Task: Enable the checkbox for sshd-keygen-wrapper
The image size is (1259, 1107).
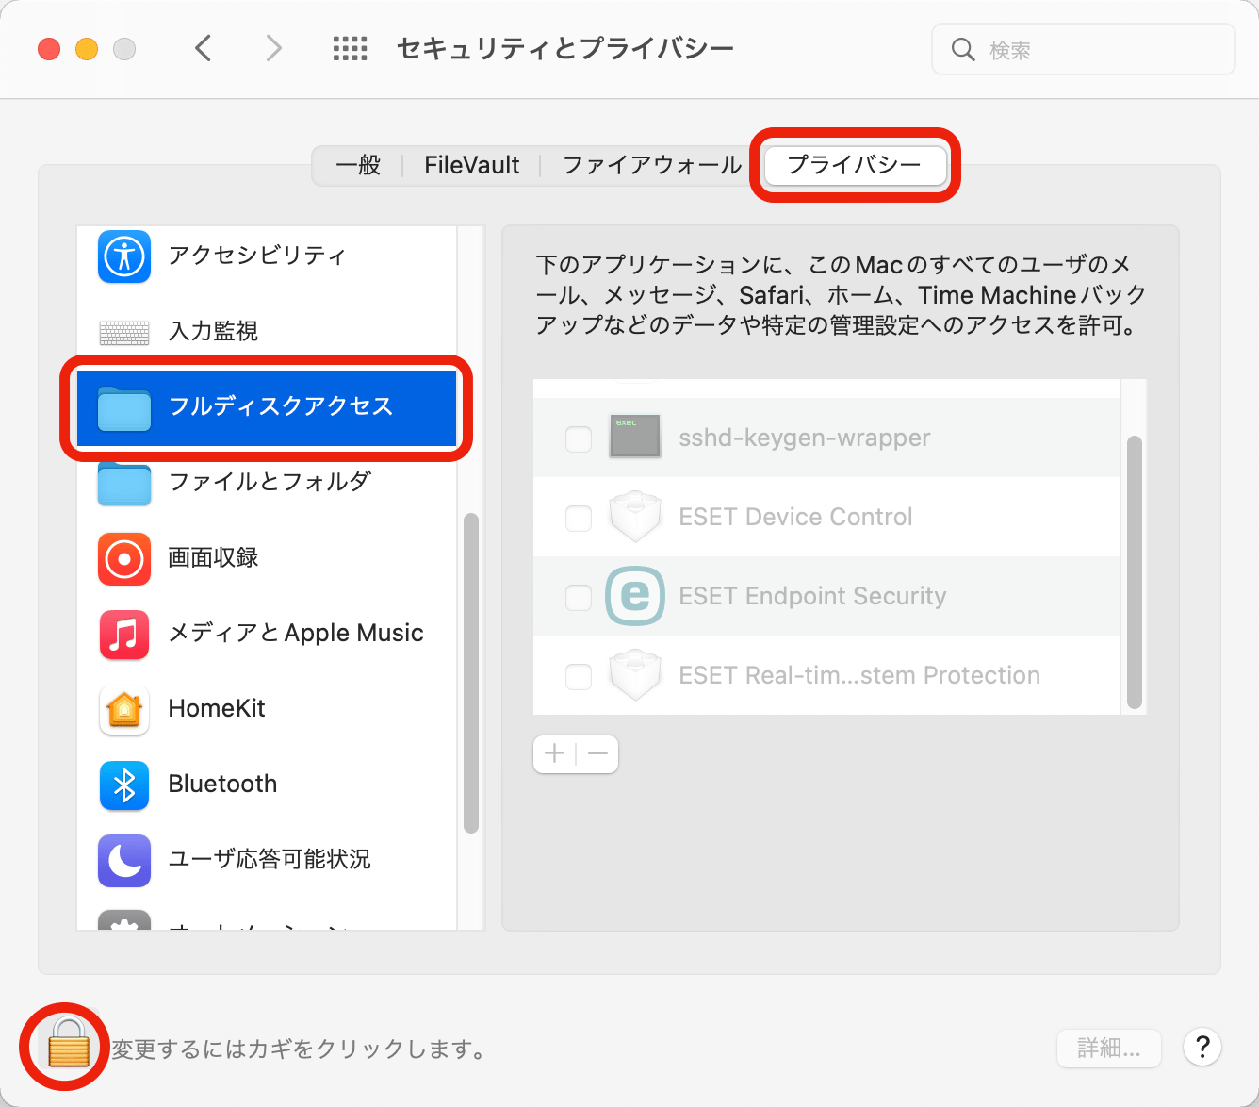Action: click(x=579, y=438)
